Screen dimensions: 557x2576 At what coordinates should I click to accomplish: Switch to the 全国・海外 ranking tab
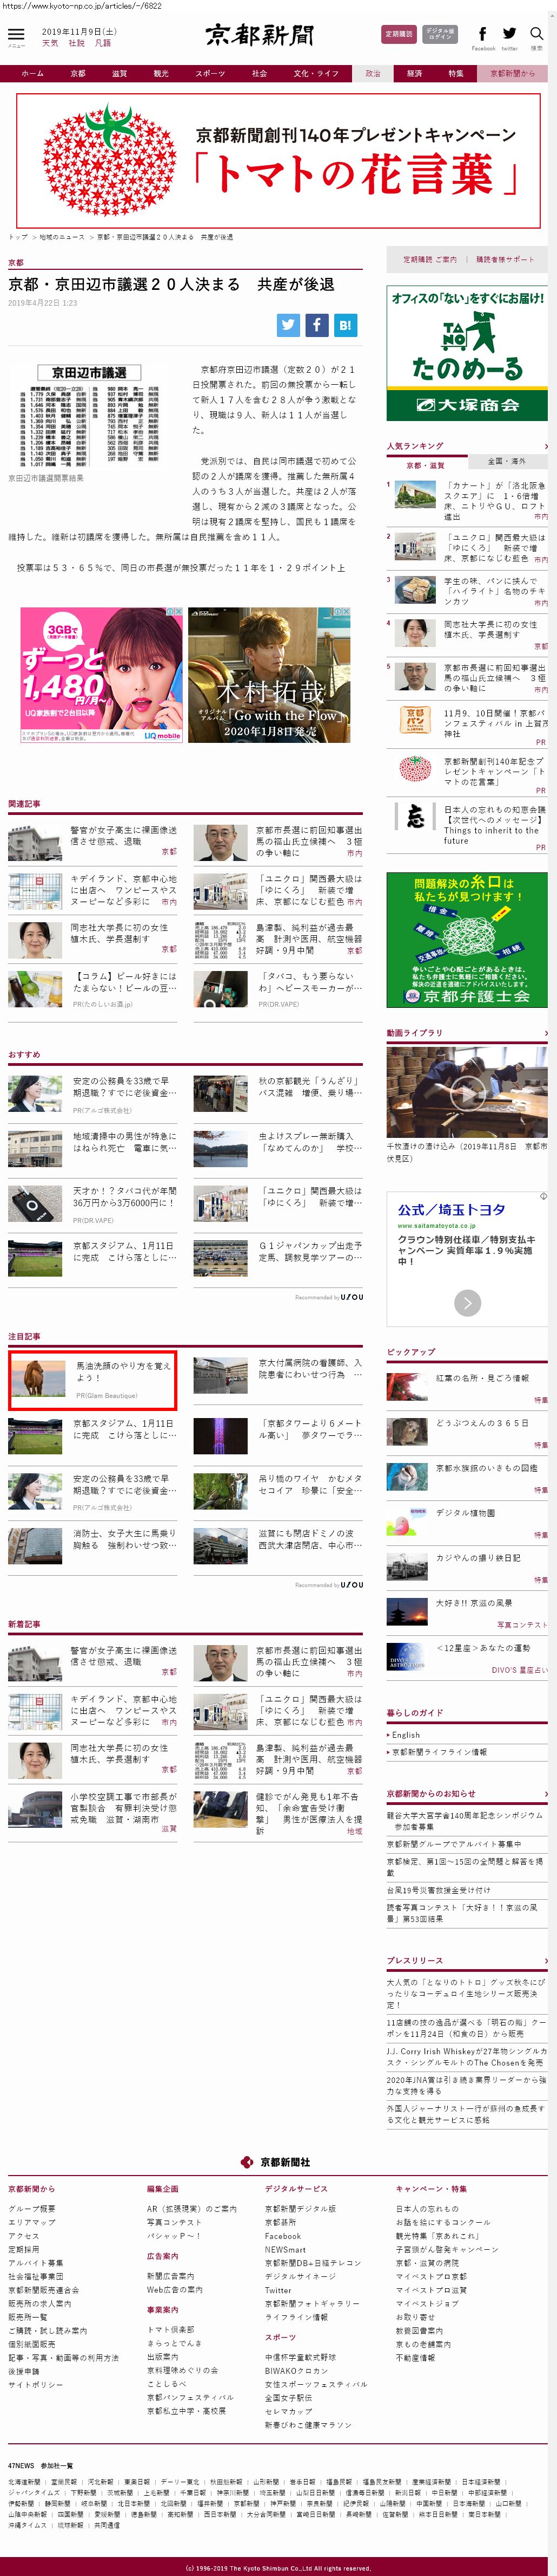click(507, 462)
